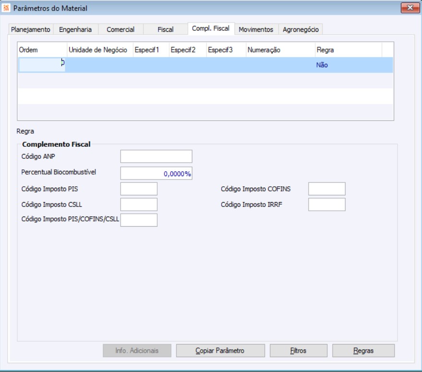The height and width of the screenshot is (372, 422).
Task: Focus the Código Imposto CSLL field
Action: click(x=138, y=205)
